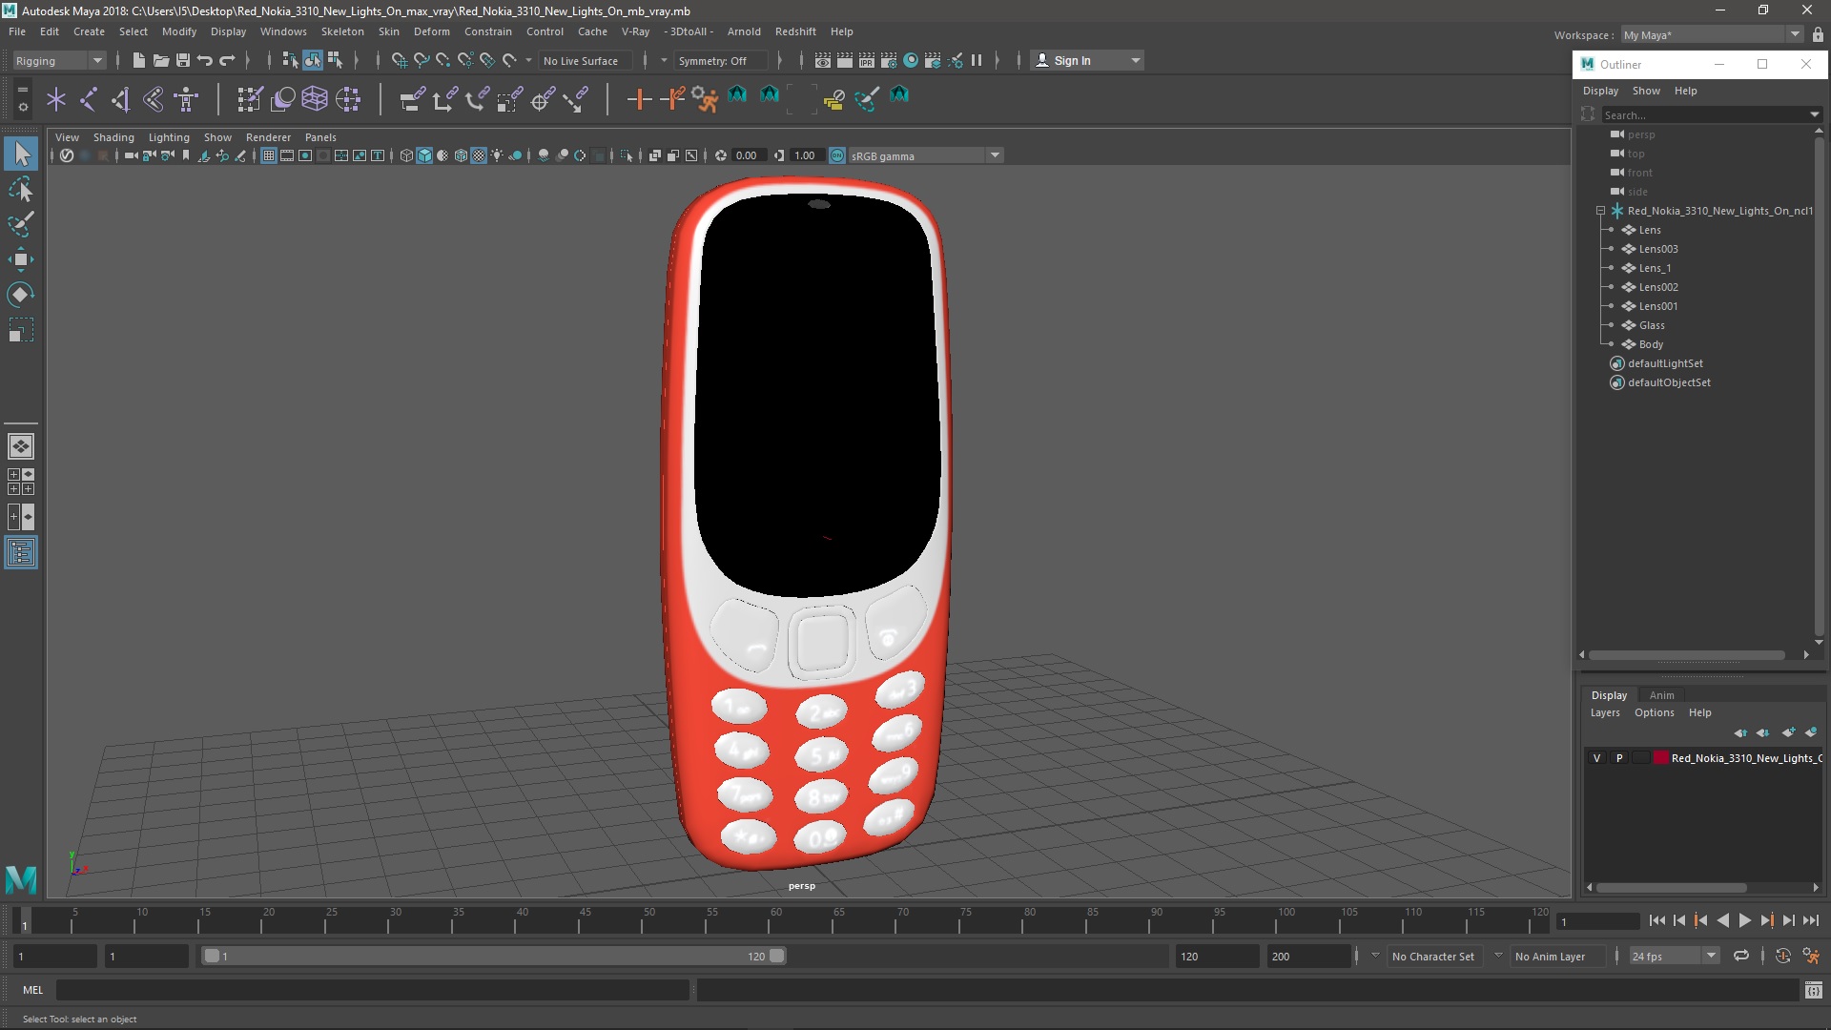The height and width of the screenshot is (1030, 1831).
Task: Select the Body node in Outliner
Action: (x=1651, y=344)
